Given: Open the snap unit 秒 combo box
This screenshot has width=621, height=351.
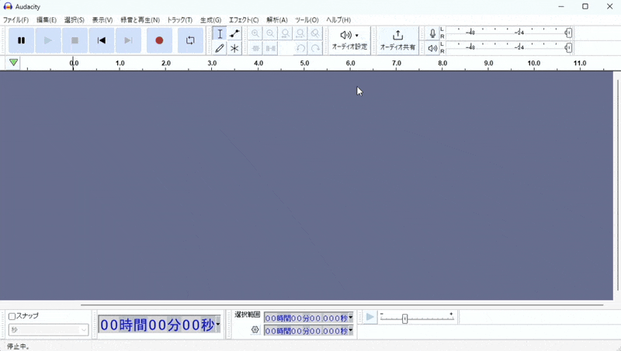Looking at the screenshot, I should (48, 329).
